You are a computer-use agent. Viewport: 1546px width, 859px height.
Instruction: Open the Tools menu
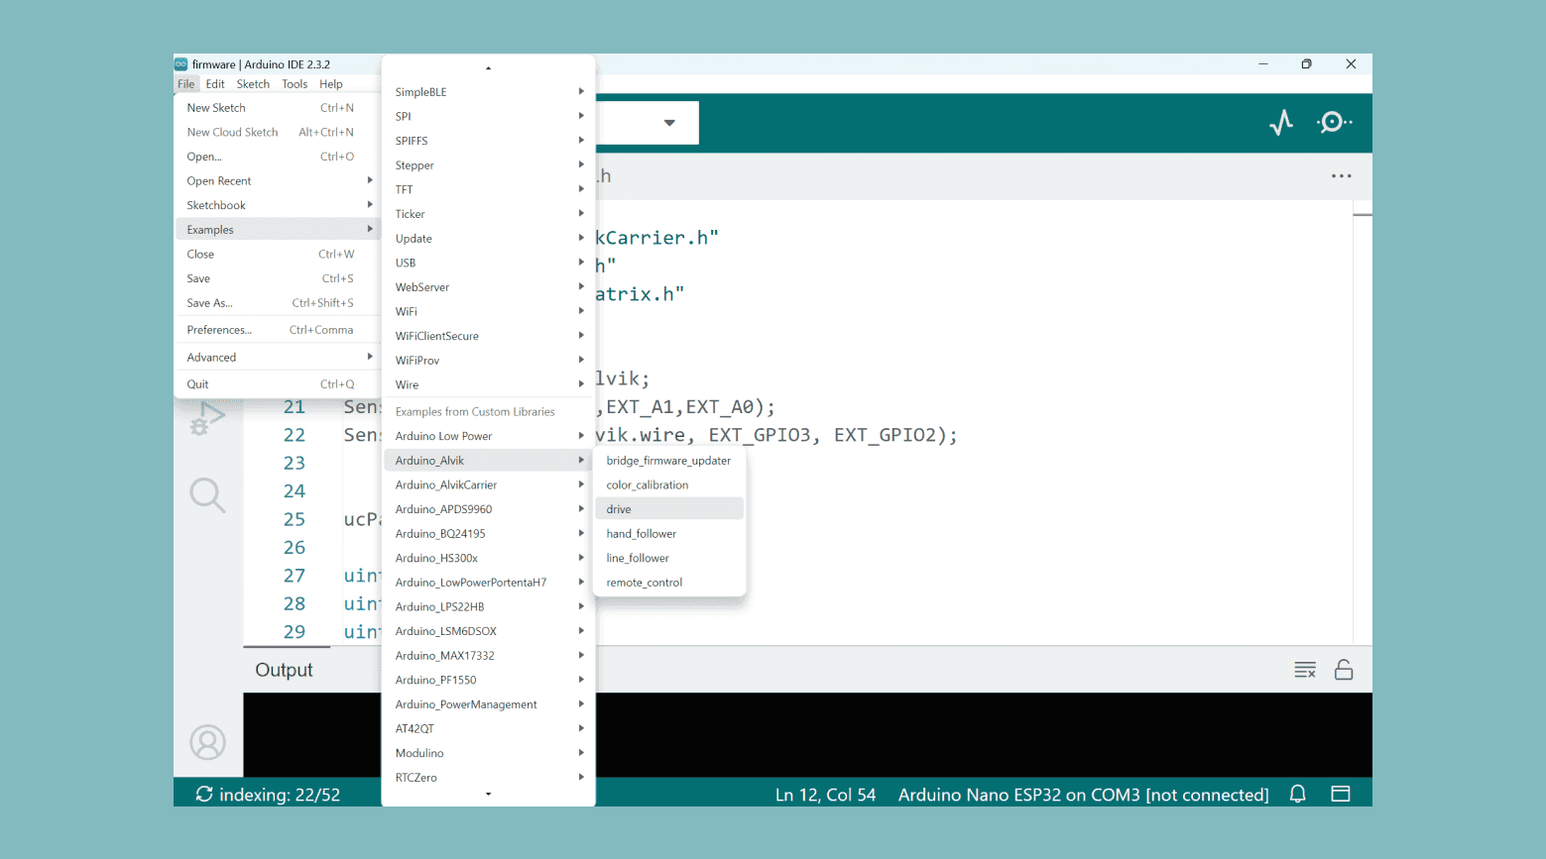[295, 84]
